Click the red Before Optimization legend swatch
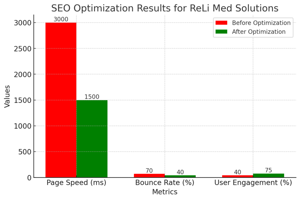The width and height of the screenshot is (300, 200). coord(221,23)
